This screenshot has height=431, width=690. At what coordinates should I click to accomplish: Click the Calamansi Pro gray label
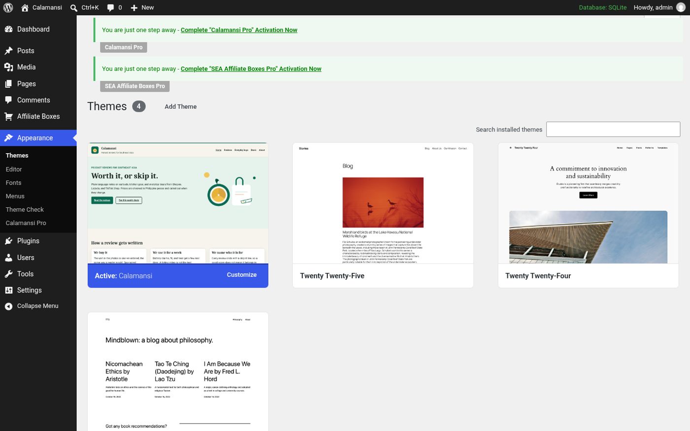(x=124, y=47)
